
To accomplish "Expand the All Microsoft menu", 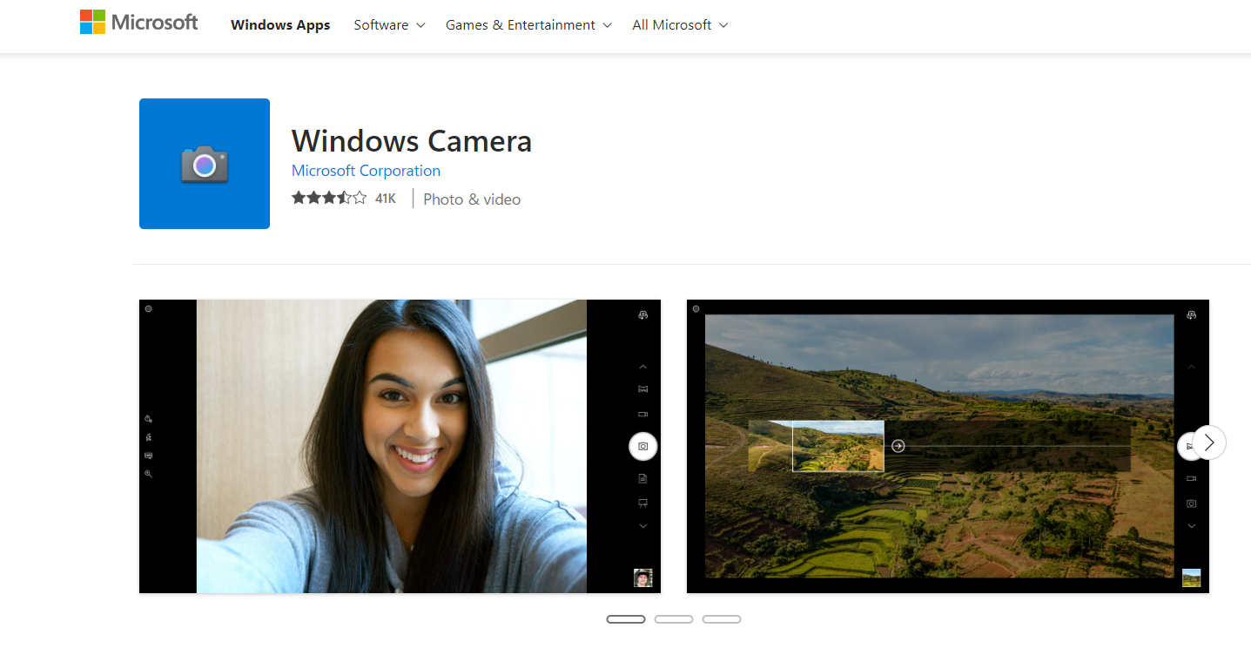I will pos(680,25).
